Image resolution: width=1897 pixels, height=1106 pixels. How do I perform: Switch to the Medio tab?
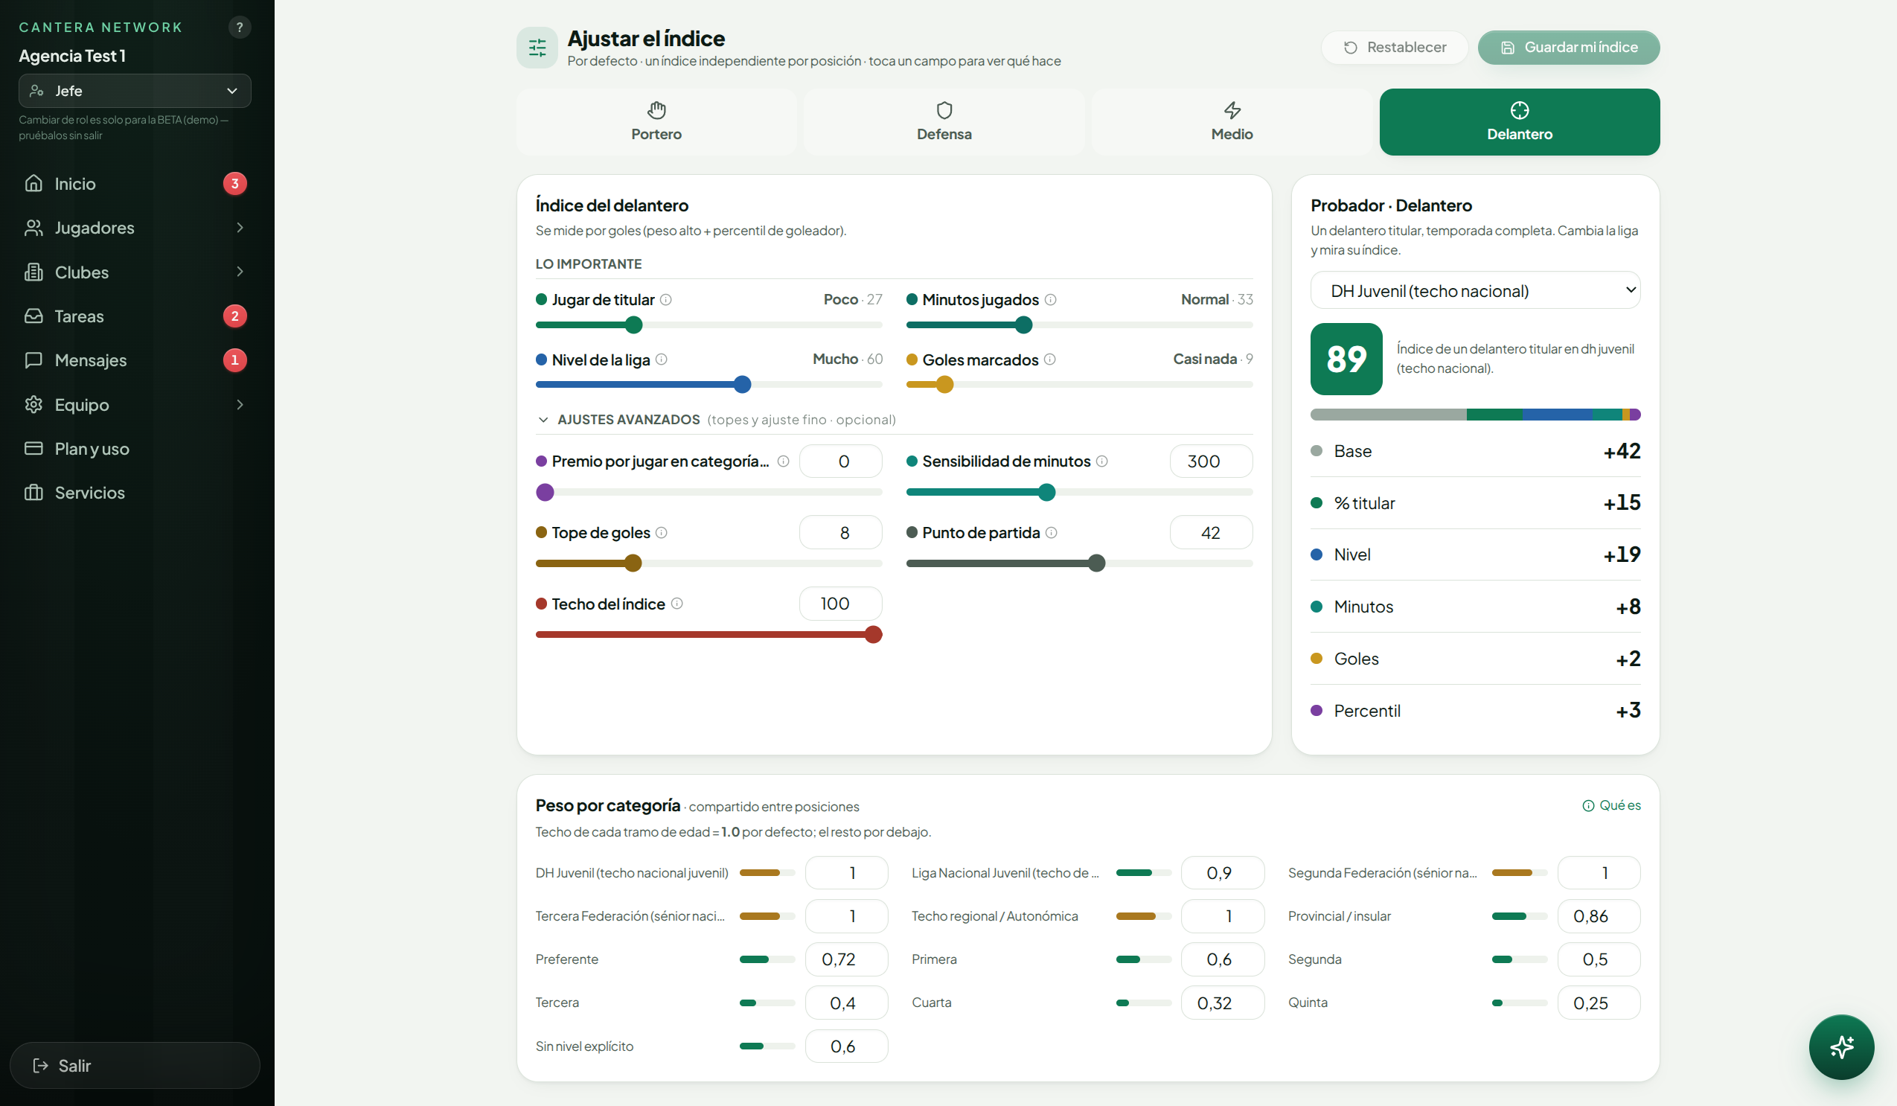[x=1232, y=122]
